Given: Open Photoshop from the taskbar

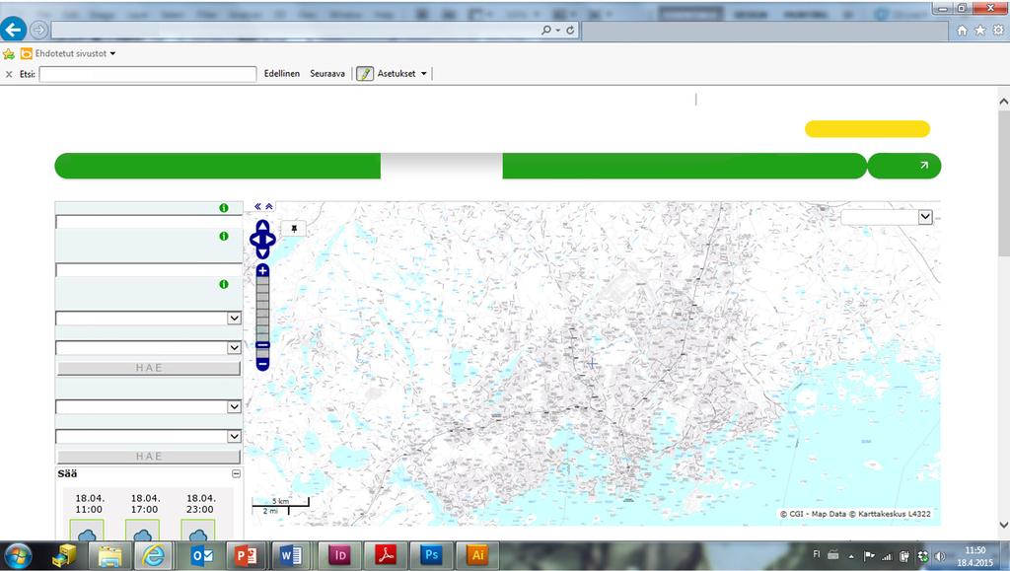Looking at the screenshot, I should (x=431, y=556).
